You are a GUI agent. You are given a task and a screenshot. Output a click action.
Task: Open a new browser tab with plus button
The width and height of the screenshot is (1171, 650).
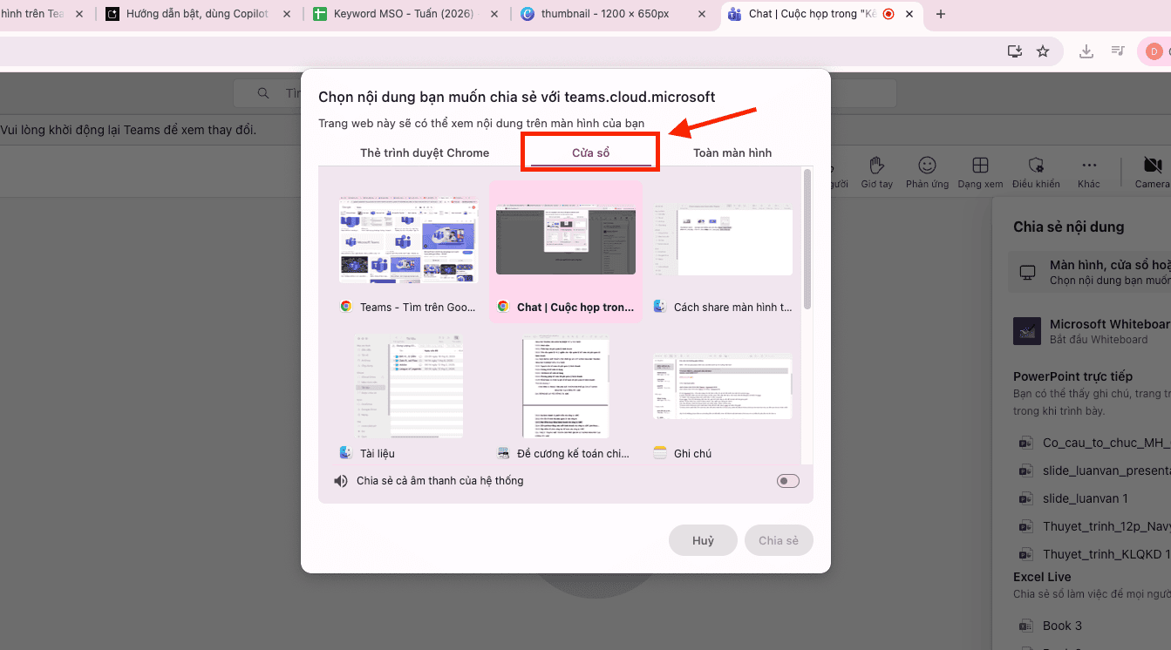click(x=940, y=14)
